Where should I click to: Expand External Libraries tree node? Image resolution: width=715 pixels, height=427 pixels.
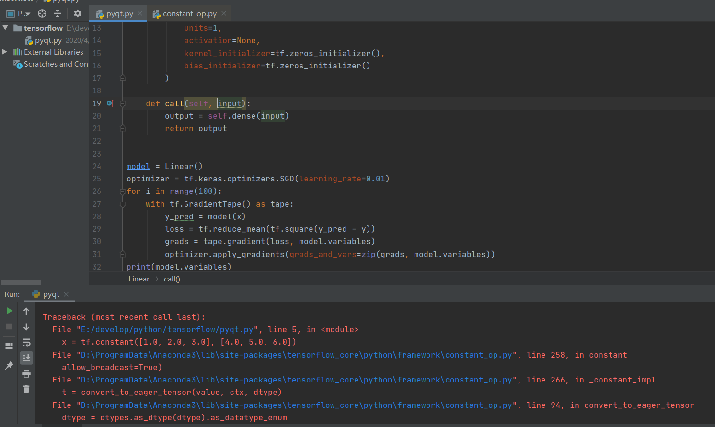point(5,52)
